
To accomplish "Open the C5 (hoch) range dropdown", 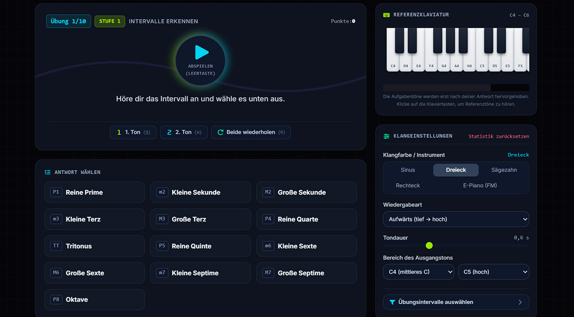I will pyautogui.click(x=494, y=272).
